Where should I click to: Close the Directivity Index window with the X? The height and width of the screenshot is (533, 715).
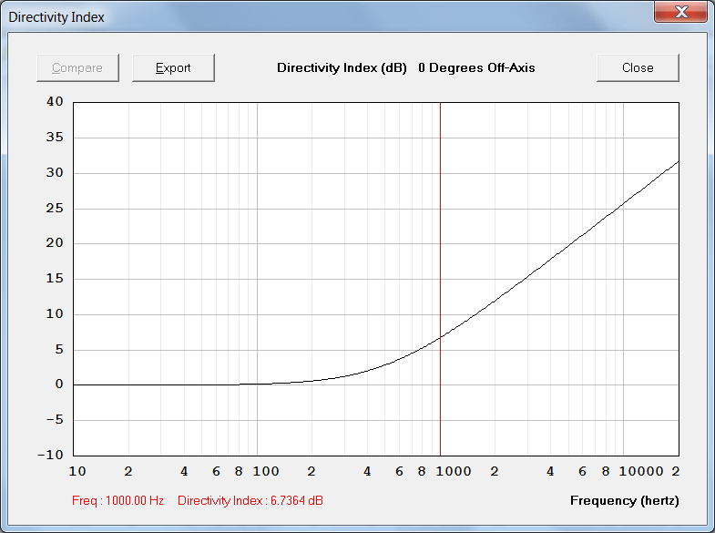[680, 12]
